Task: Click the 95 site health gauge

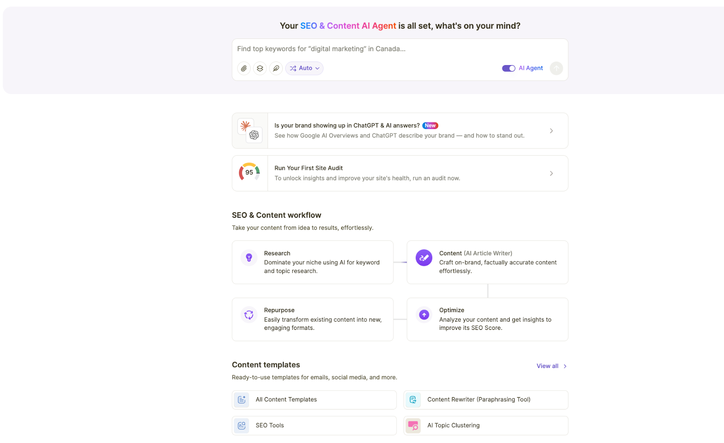Action: tap(249, 173)
